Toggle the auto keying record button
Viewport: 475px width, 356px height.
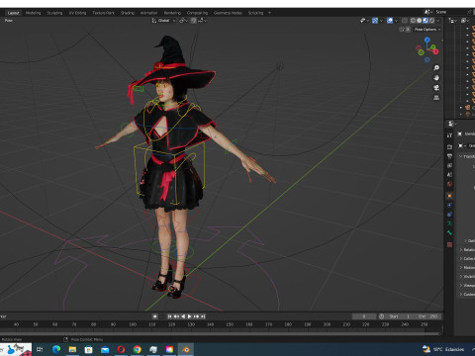(x=154, y=316)
